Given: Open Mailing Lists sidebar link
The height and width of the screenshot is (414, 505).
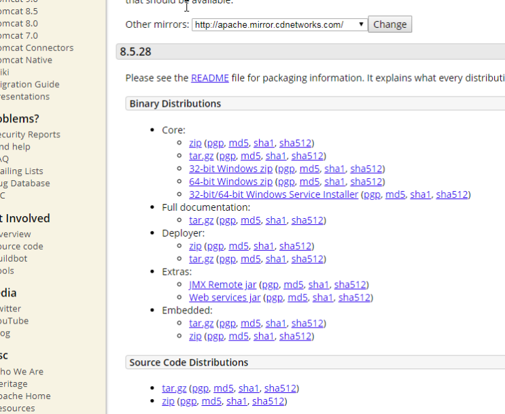Looking at the screenshot, I should tap(22, 171).
